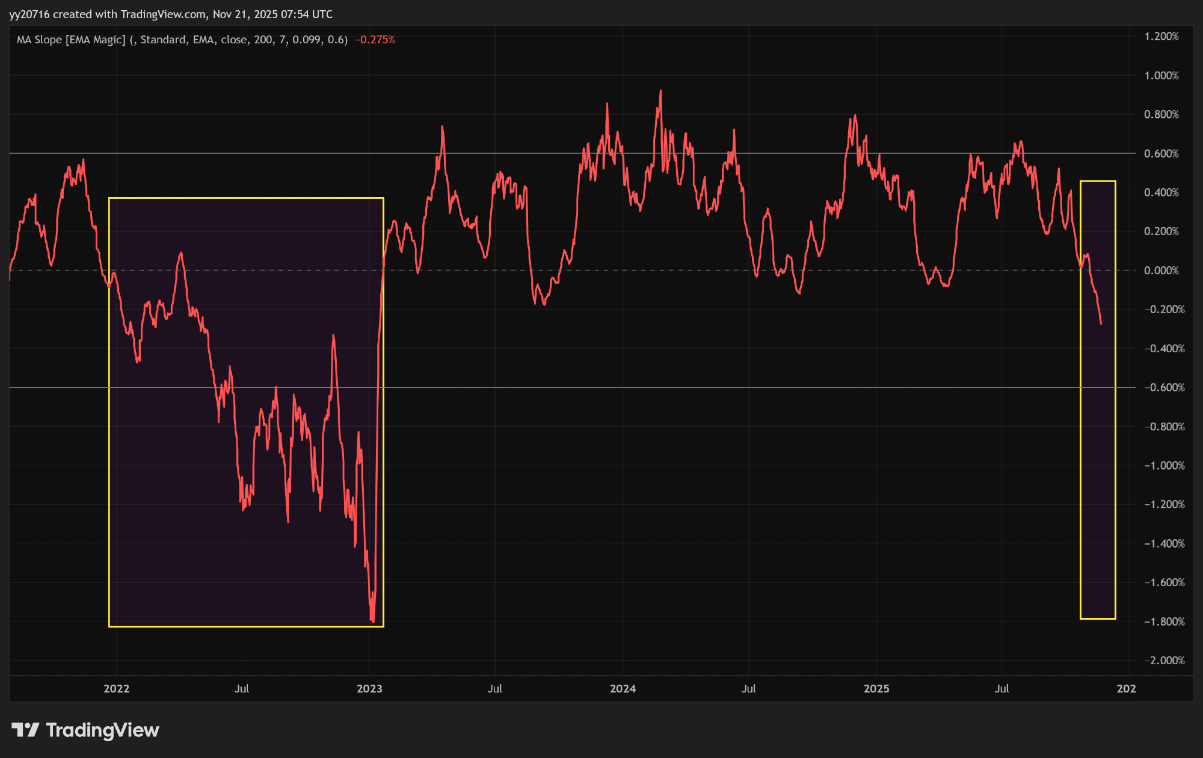Click the chart attribution header text
This screenshot has width=1203, height=758.
click(x=171, y=14)
